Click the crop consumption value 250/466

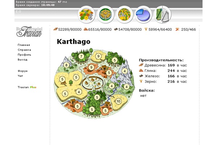tap(188, 30)
